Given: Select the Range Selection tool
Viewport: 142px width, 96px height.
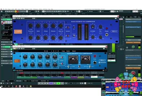Looking at the screenshot, I should (x=45, y=11).
